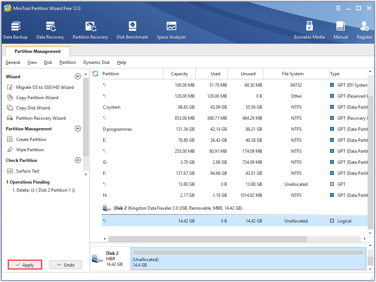Open the Disk menu
The height and width of the screenshot is (282, 376).
click(48, 62)
